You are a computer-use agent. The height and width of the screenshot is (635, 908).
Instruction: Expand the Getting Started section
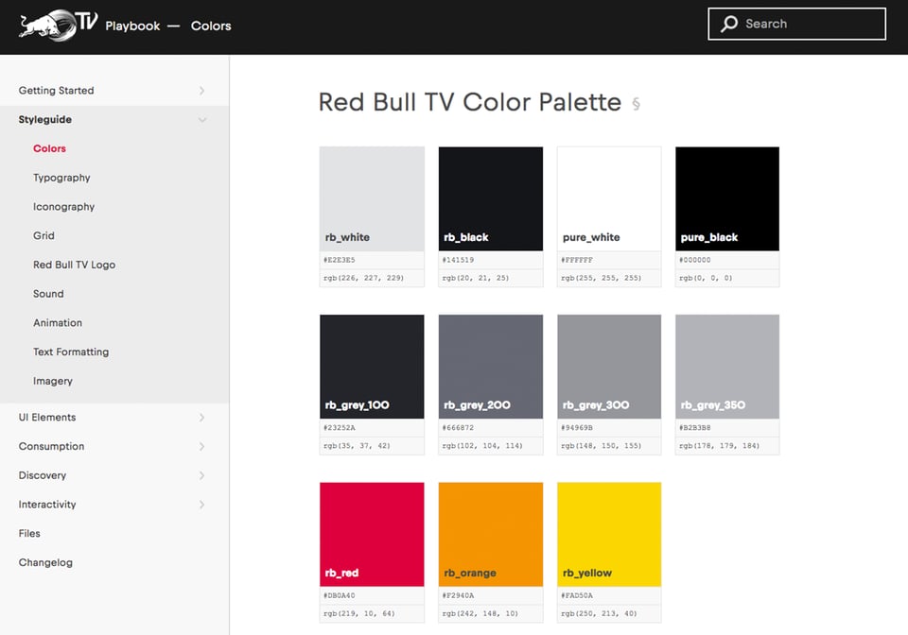click(x=201, y=91)
